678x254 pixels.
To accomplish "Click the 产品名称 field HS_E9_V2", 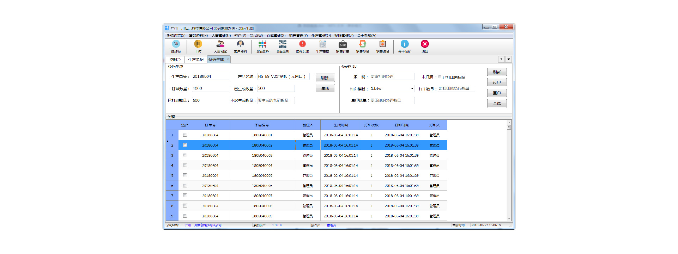I will click(283, 76).
